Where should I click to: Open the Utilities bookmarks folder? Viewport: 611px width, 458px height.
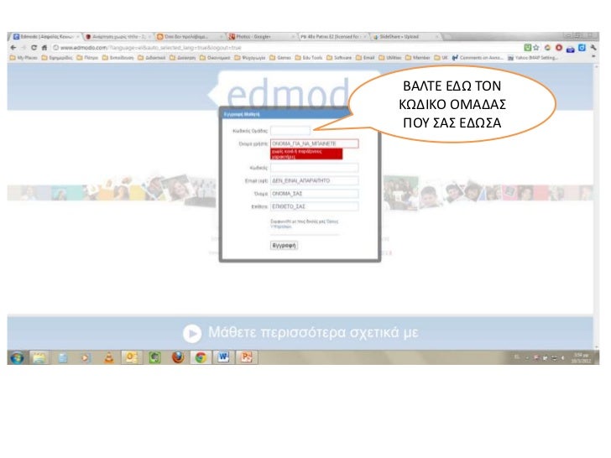tap(390, 58)
